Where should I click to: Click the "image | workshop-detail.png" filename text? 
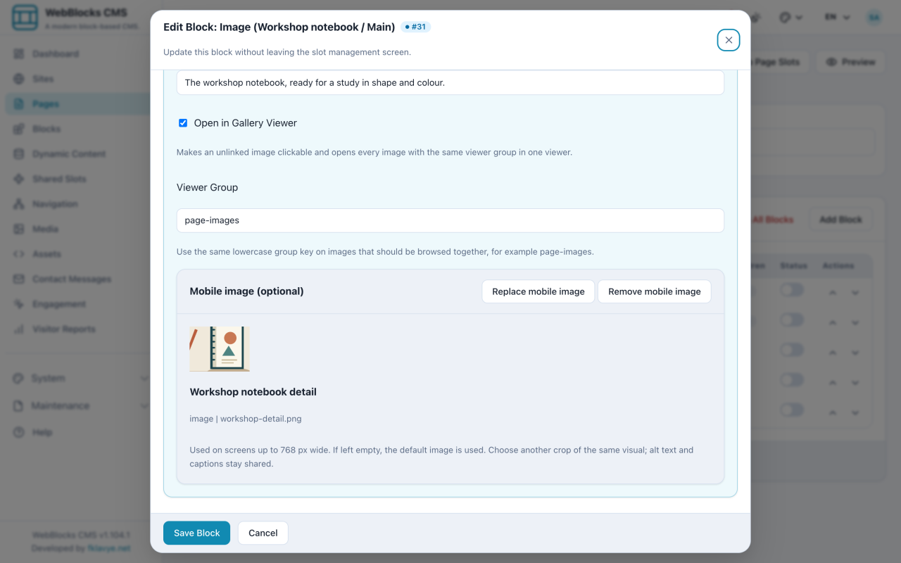246,419
